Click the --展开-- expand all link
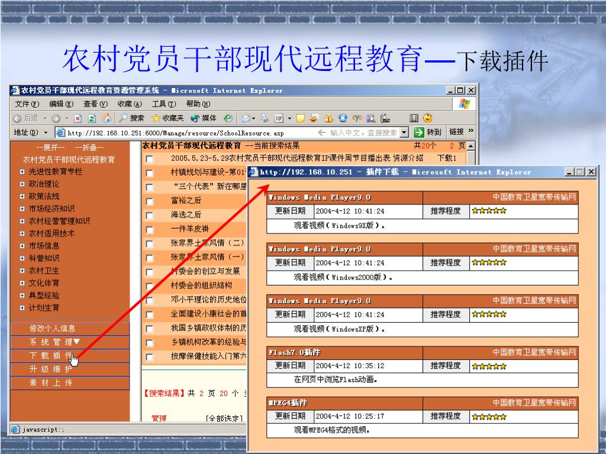 (x=51, y=148)
